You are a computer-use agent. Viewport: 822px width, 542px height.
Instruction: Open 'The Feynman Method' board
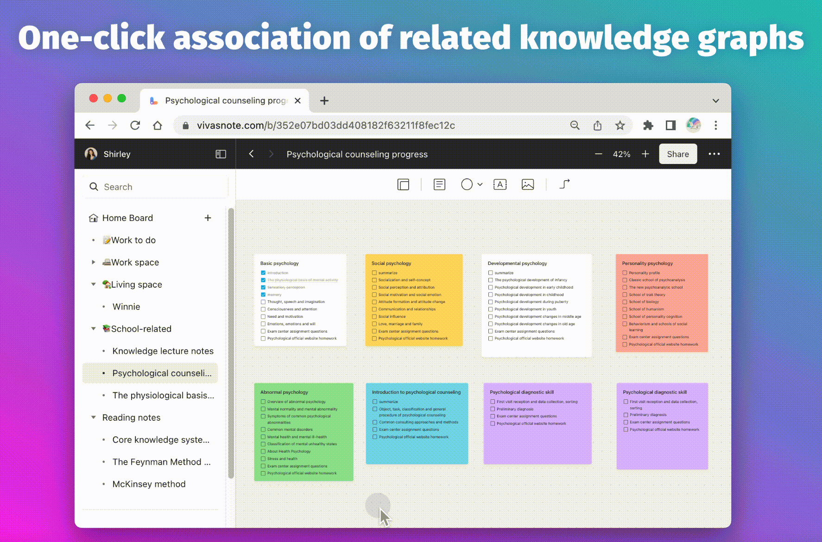[x=161, y=462]
